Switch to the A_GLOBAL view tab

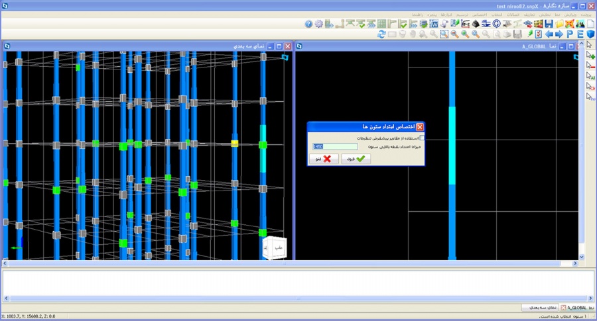[x=576, y=308]
